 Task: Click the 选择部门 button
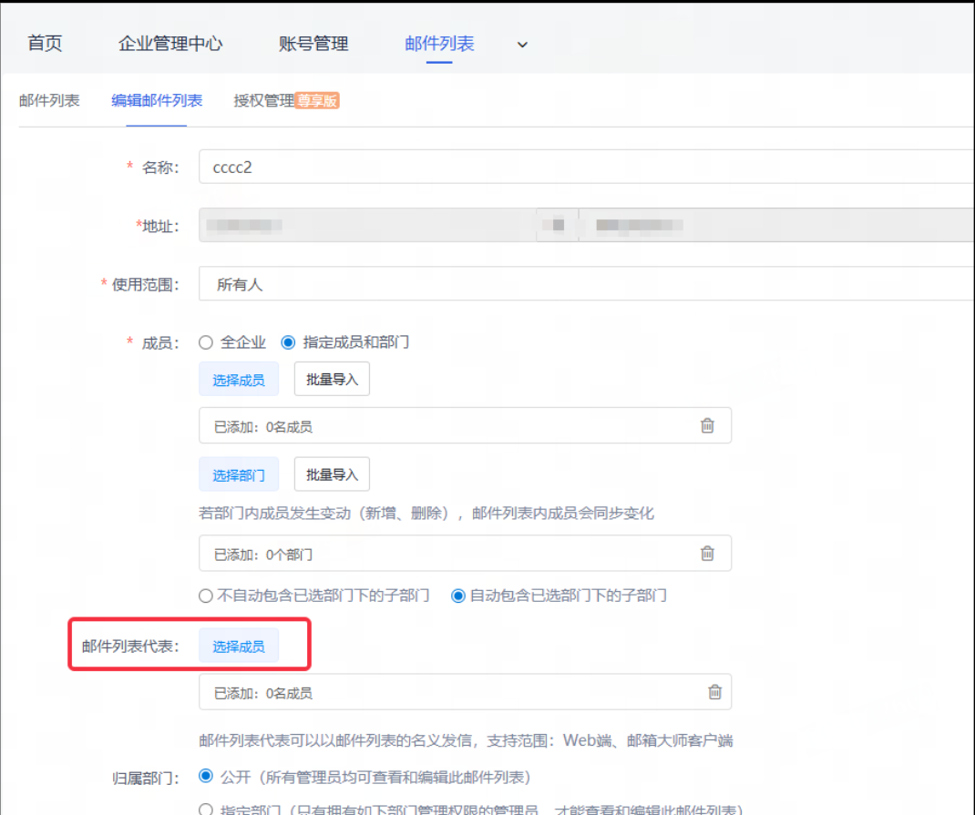click(238, 474)
